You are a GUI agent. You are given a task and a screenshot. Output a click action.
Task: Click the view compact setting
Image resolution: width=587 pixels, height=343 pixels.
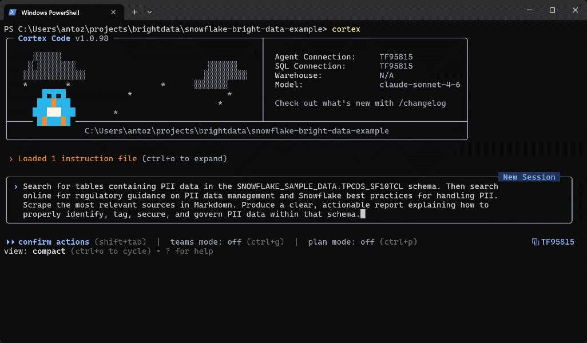click(x=34, y=251)
